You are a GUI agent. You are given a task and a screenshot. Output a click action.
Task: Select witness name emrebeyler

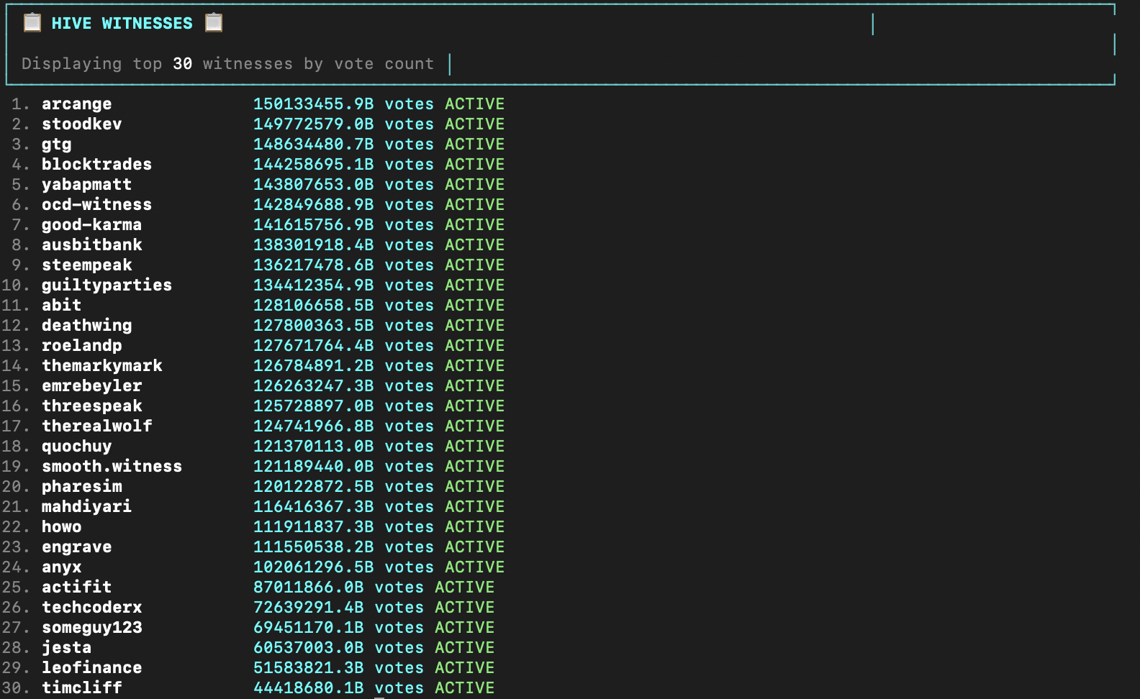coord(92,386)
